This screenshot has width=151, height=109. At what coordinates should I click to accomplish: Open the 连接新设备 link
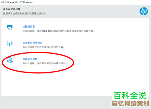tap(29, 27)
